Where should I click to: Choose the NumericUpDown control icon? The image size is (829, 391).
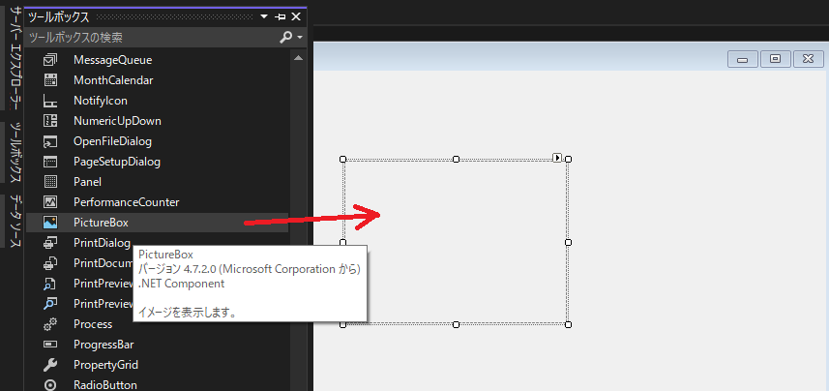tap(50, 121)
